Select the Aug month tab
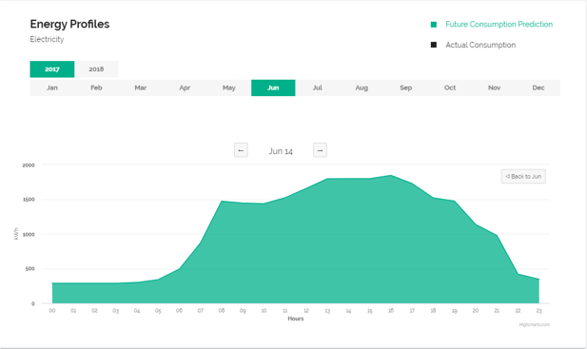Viewport: 587px width, 349px height. pyautogui.click(x=362, y=87)
